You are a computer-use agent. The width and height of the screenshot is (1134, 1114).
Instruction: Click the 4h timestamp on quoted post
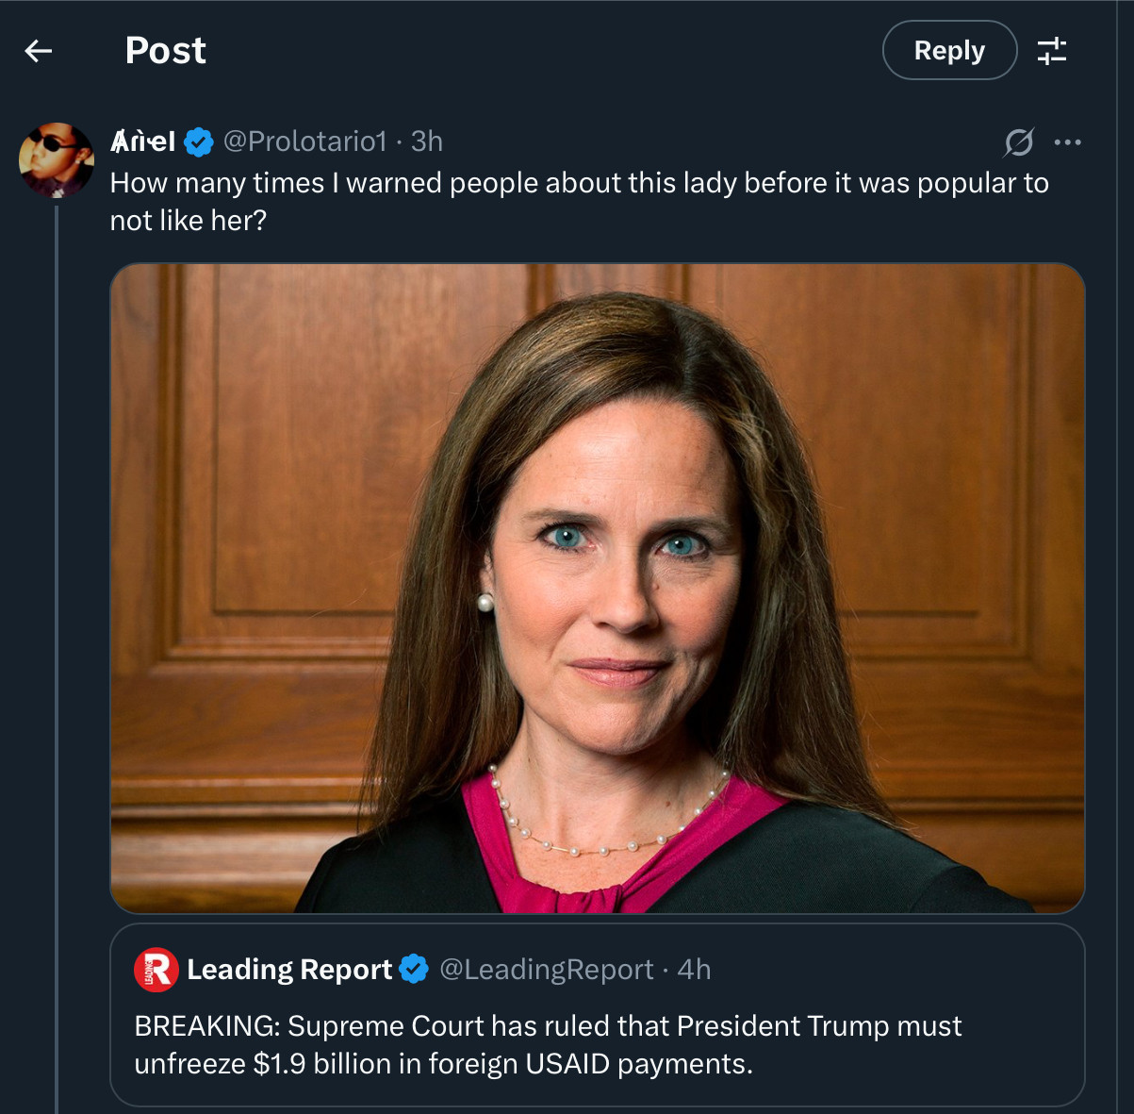695,970
